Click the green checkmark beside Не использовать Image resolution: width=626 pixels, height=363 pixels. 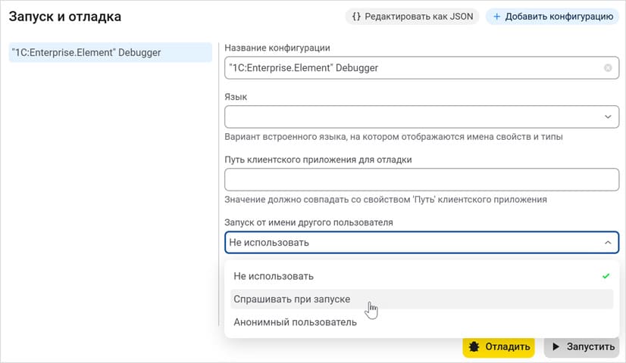tap(606, 276)
